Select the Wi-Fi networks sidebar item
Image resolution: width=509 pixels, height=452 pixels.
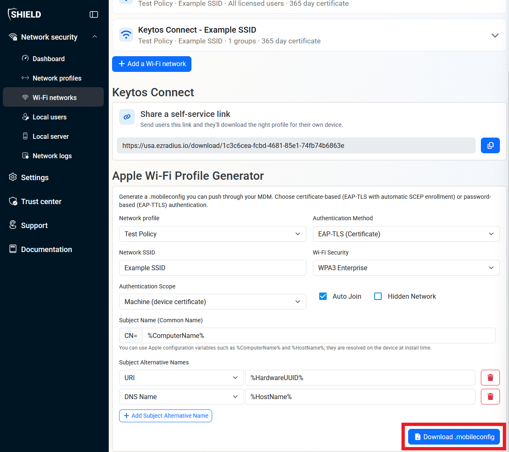[53, 98]
